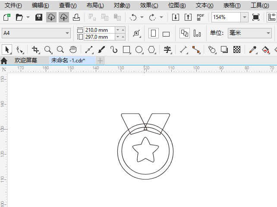277x207 pixels.
Task: Click the Import icon
Action: coord(176,17)
